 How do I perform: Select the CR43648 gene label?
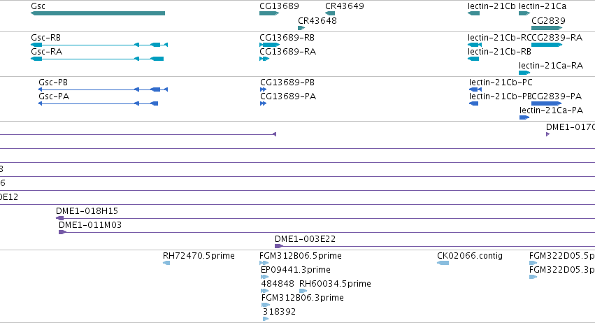click(x=317, y=21)
